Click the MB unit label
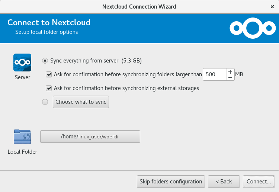 (239, 74)
